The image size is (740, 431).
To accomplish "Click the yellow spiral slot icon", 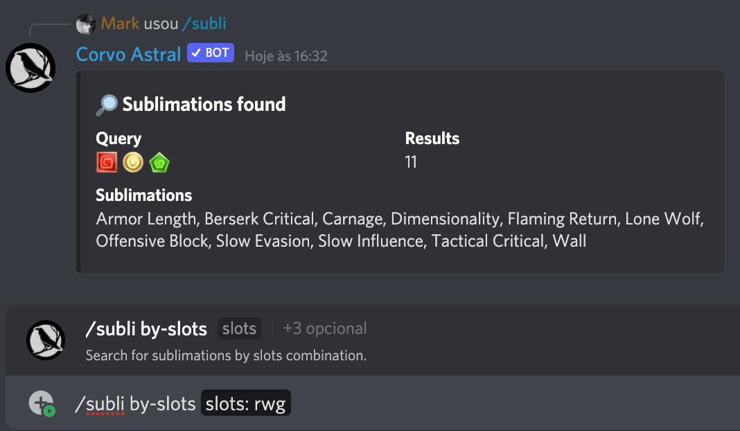I will [133, 163].
